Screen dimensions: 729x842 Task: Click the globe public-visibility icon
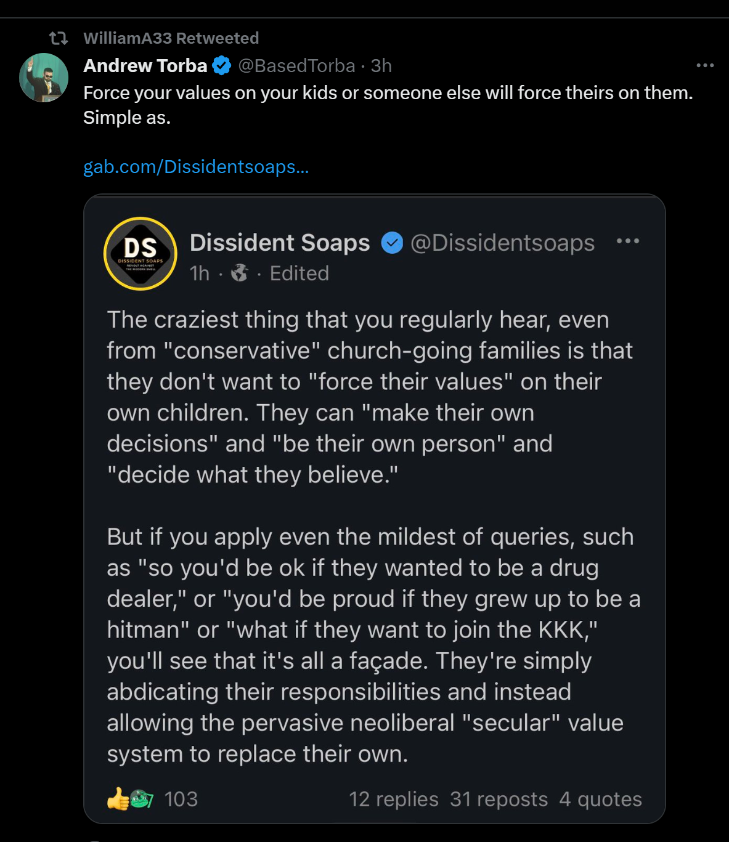(x=240, y=273)
